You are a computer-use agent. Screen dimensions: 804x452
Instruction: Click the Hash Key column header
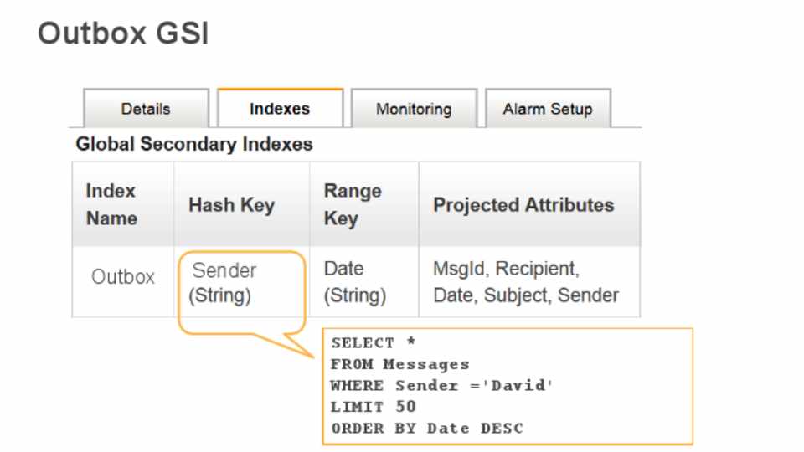tap(231, 205)
